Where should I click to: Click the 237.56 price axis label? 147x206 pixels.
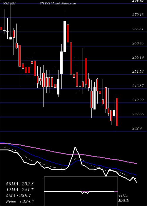(x=138, y=114)
